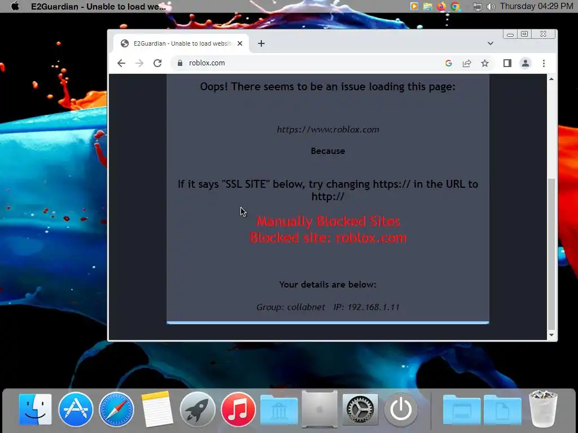Click 'Blocked site: roblox.com' text
This screenshot has height=433, width=578.
[x=328, y=238]
